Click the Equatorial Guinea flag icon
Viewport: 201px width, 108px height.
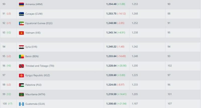[x=21, y=23]
